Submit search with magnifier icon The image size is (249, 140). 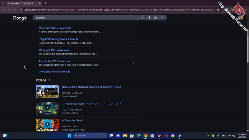coord(162,18)
